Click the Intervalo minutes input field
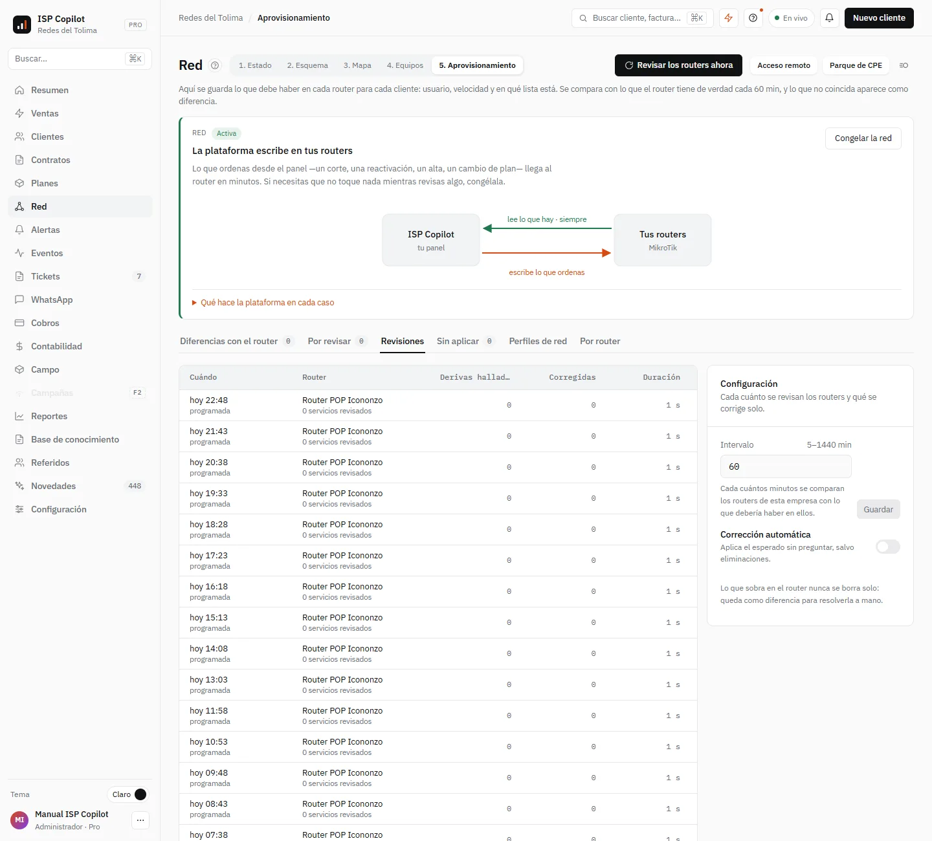 click(786, 466)
